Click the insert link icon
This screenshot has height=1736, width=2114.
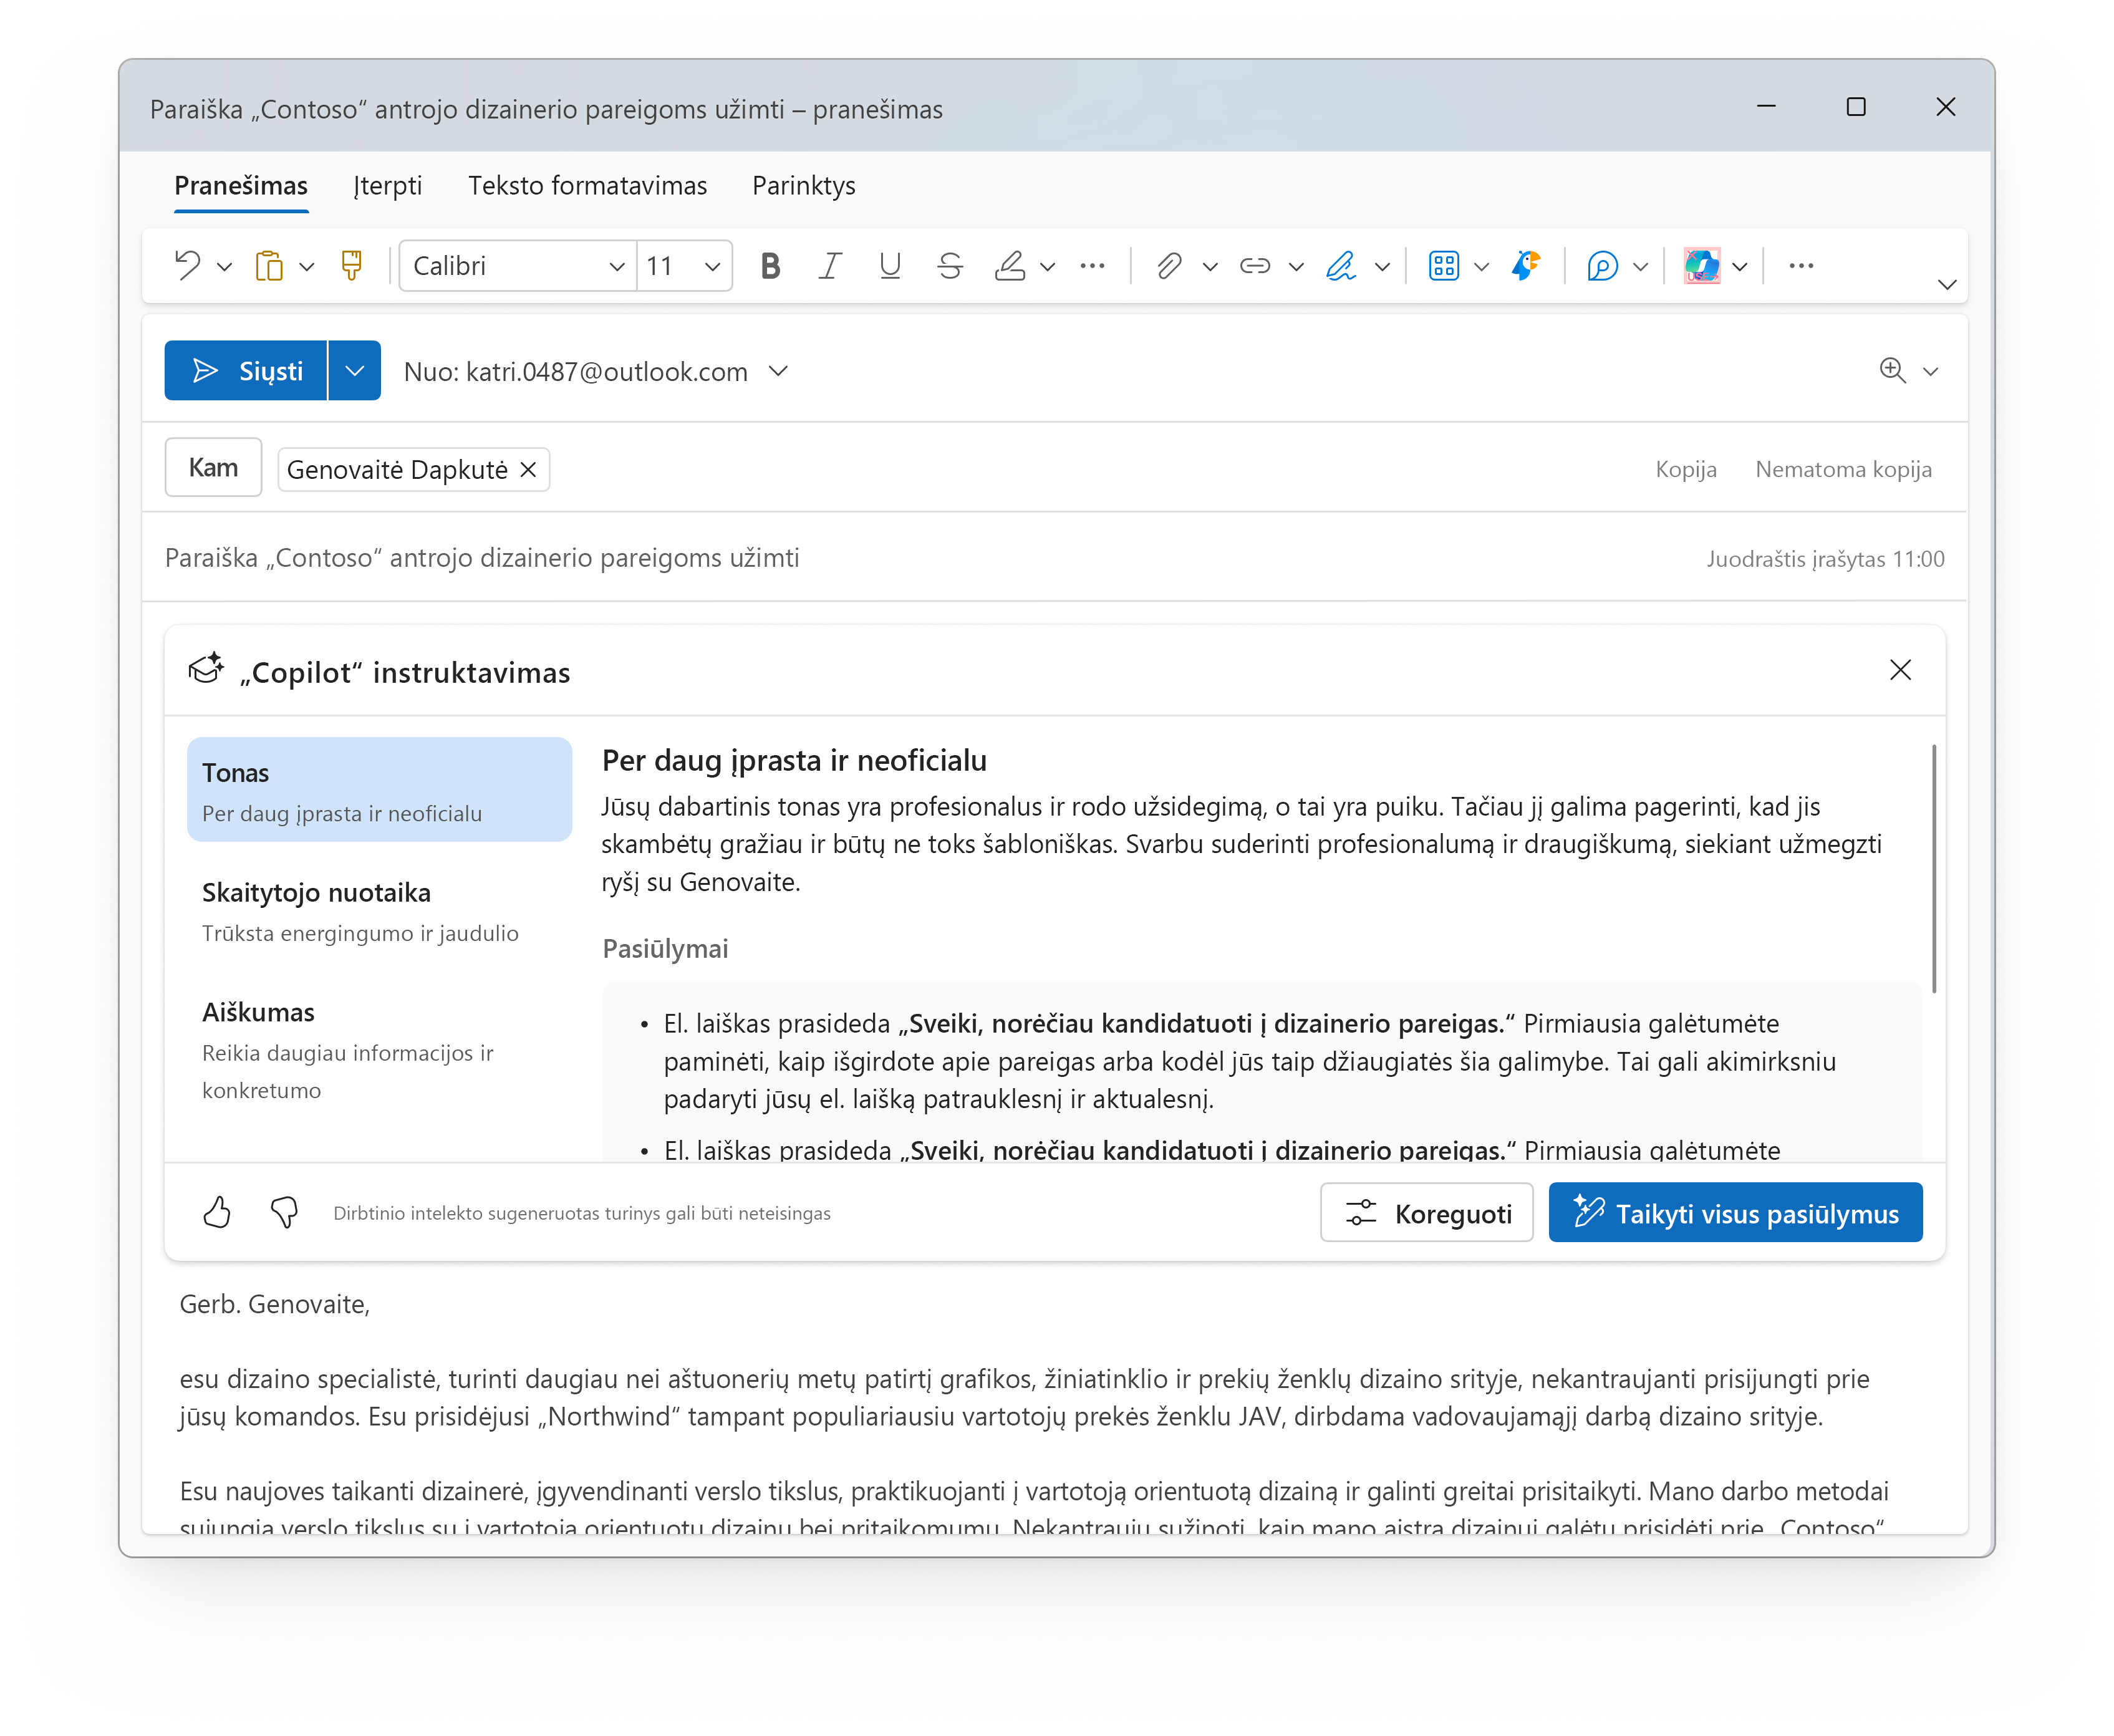point(1255,266)
